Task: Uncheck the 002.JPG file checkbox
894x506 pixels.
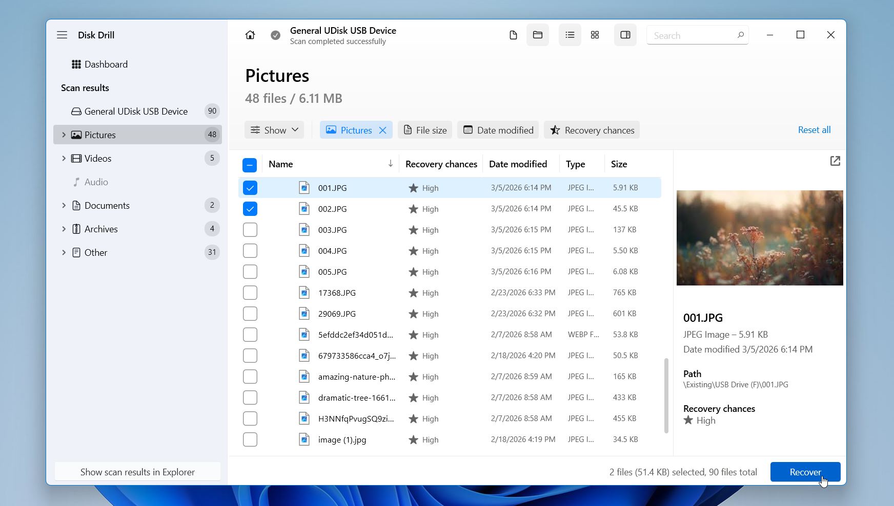Action: (250, 209)
